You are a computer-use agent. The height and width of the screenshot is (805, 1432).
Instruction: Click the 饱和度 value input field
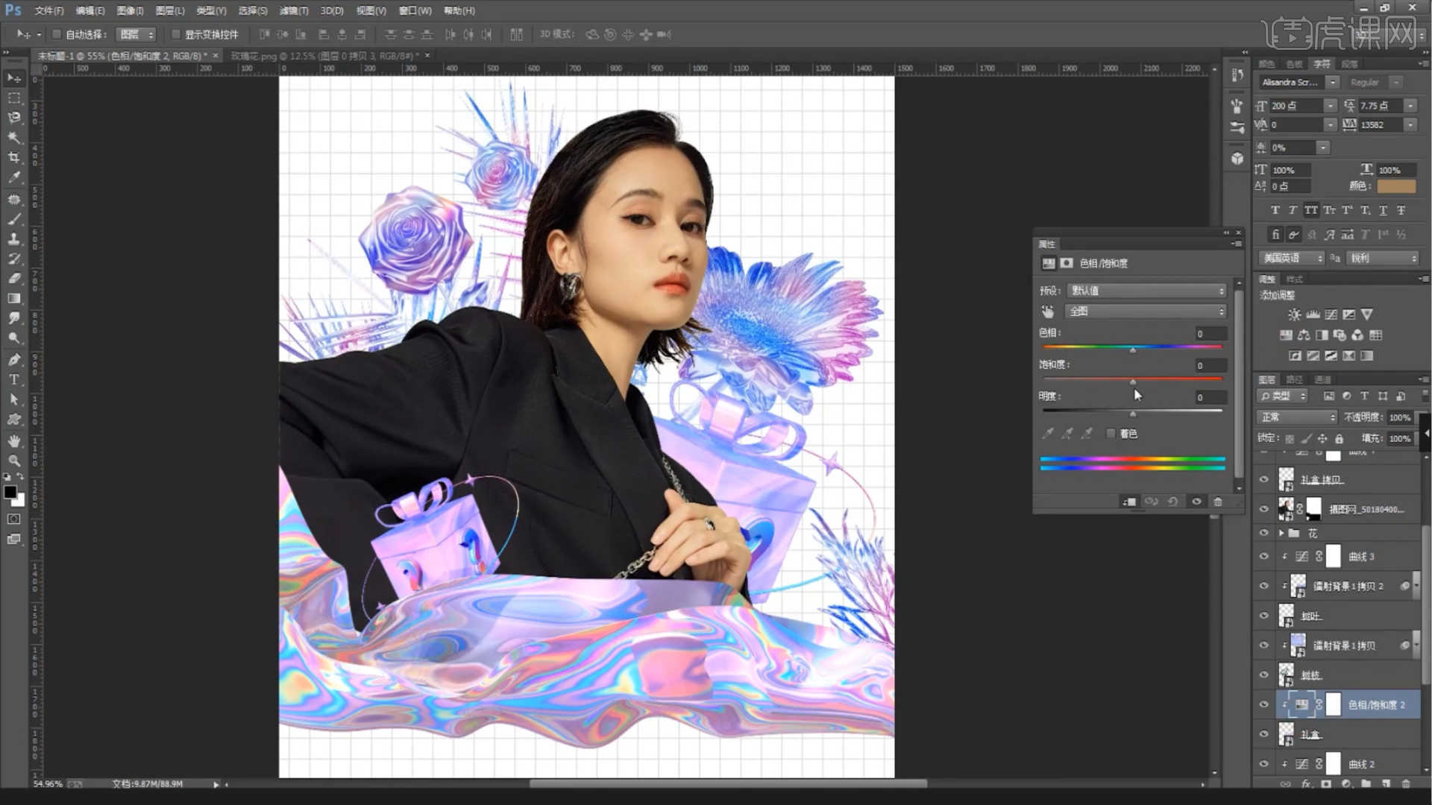(x=1210, y=365)
